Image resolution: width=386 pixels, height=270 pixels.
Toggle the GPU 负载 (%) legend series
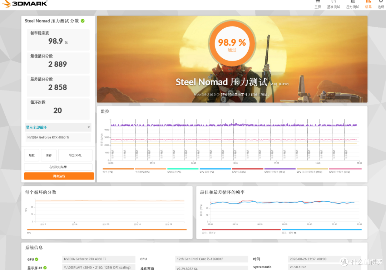[x=247, y=171]
